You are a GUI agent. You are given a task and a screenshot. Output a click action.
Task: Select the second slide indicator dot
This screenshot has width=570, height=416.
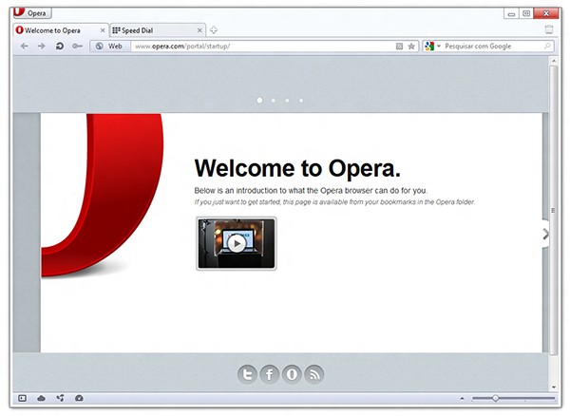pos(273,101)
